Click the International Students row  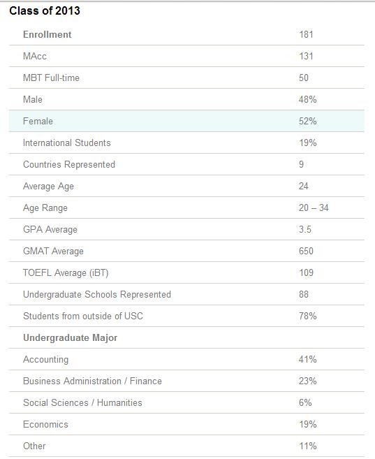click(186, 143)
